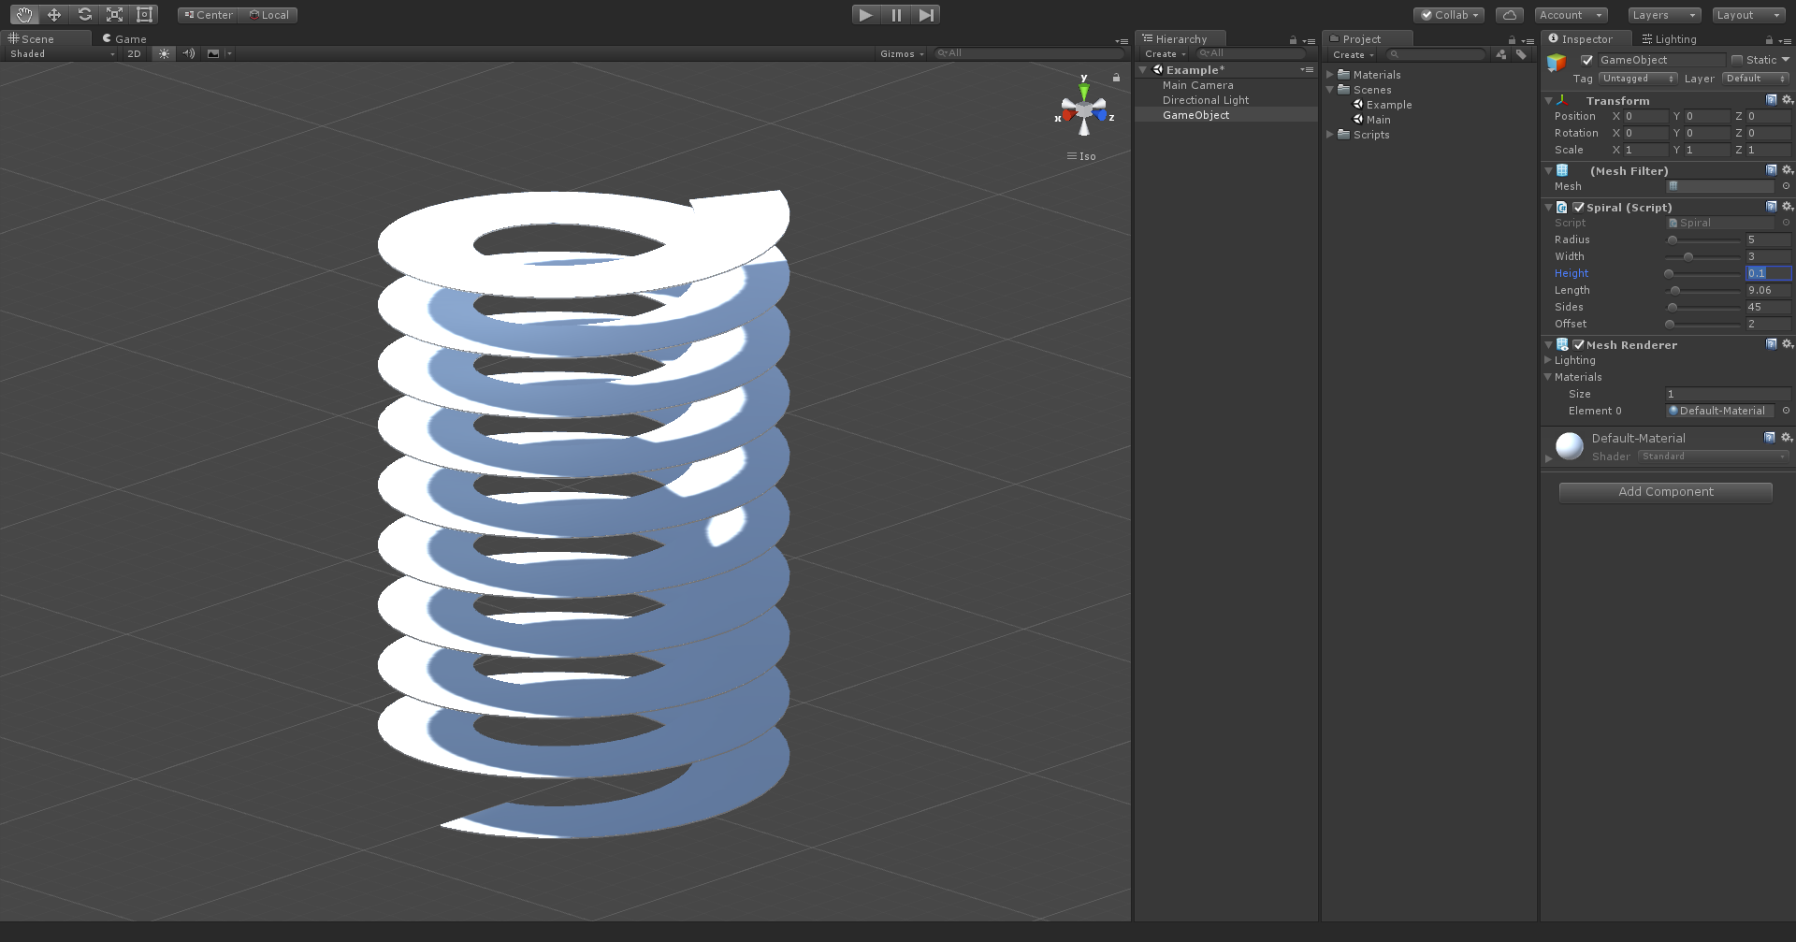Open the Collab dropdown
1796x942 pixels.
1449,15
